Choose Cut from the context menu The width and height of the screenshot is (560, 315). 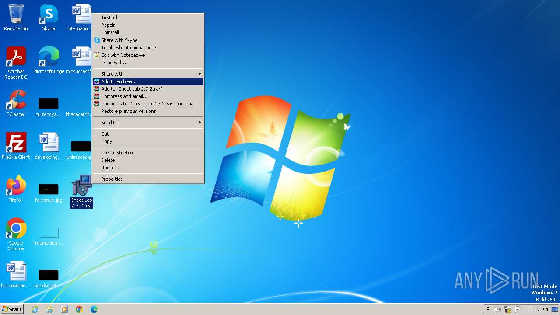148,134
